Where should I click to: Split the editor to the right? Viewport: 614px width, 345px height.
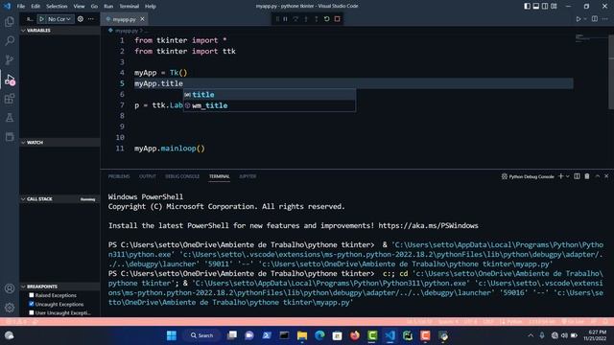(595, 19)
